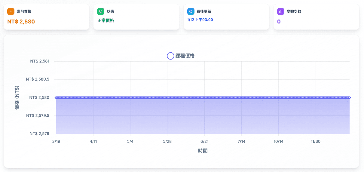The image size is (364, 172).
Task: Click the first data point on the price line
Action: (56, 97)
